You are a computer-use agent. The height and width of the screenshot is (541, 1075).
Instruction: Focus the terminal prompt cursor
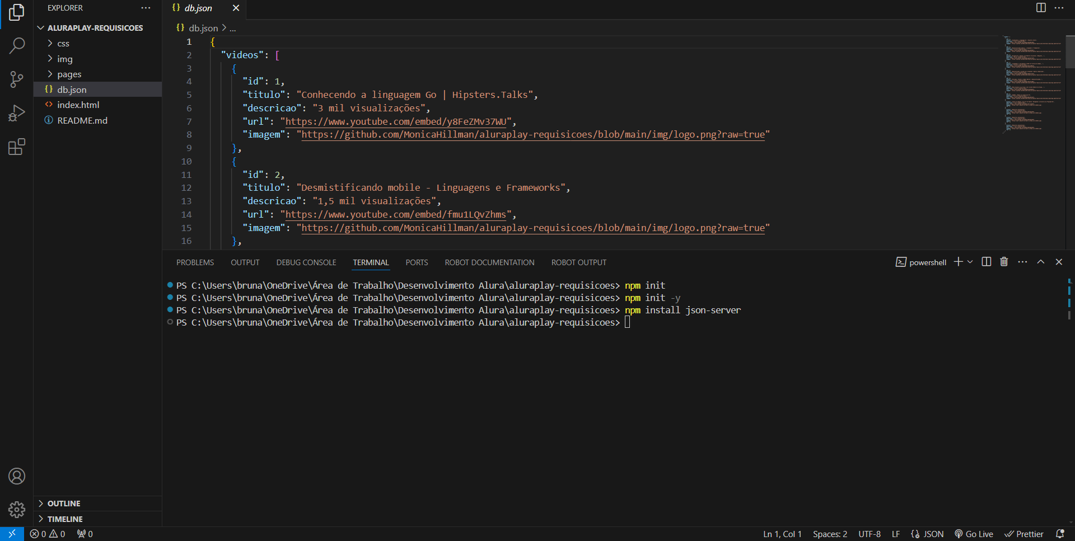point(628,322)
